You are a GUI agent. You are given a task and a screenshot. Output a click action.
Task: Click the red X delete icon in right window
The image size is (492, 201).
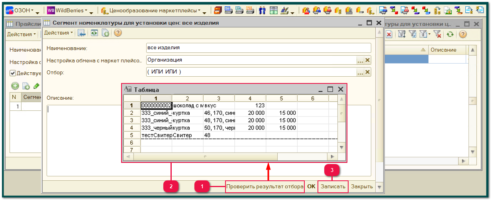click(389, 34)
